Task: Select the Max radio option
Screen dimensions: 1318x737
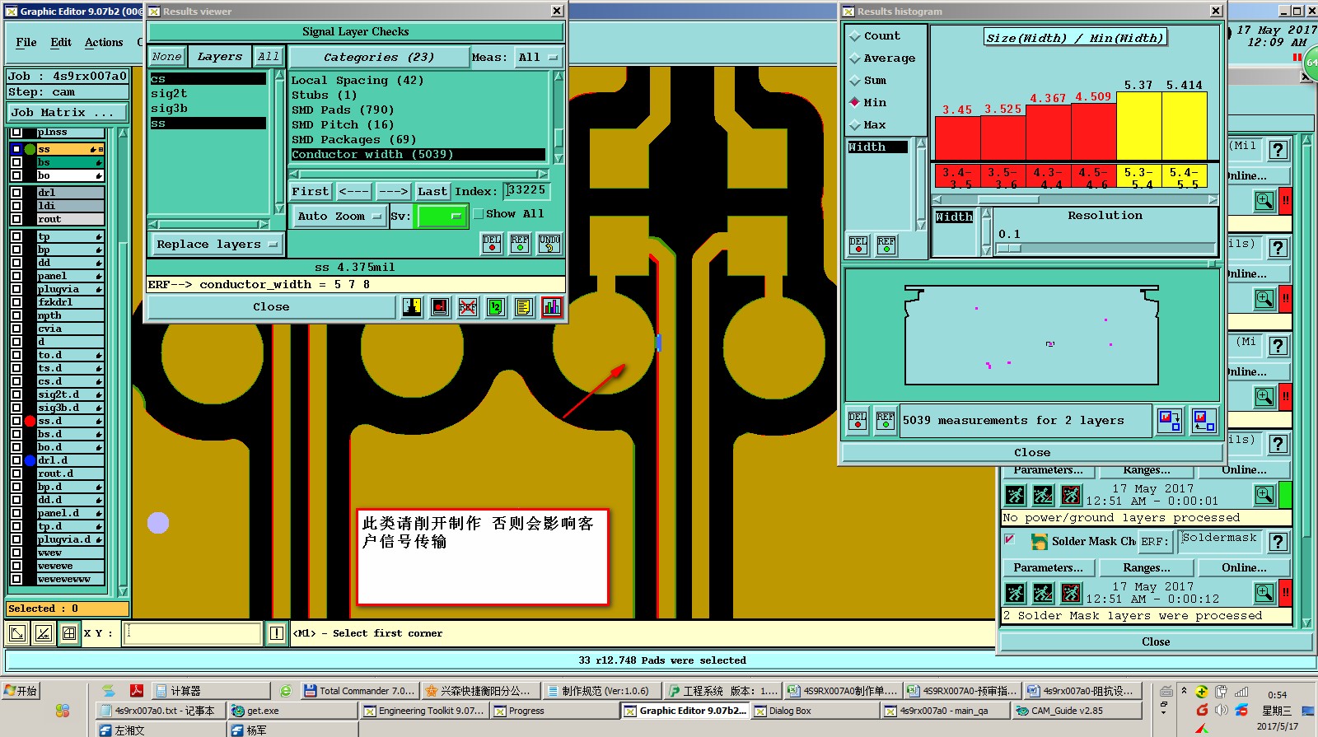Action: [854, 125]
